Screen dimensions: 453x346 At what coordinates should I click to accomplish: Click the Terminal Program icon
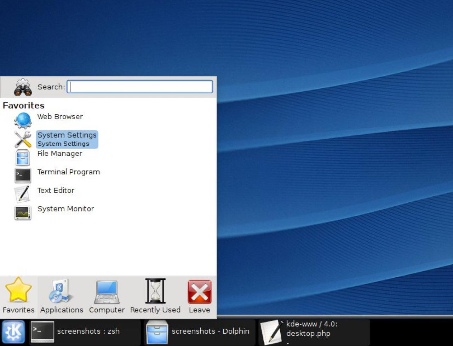tap(23, 175)
